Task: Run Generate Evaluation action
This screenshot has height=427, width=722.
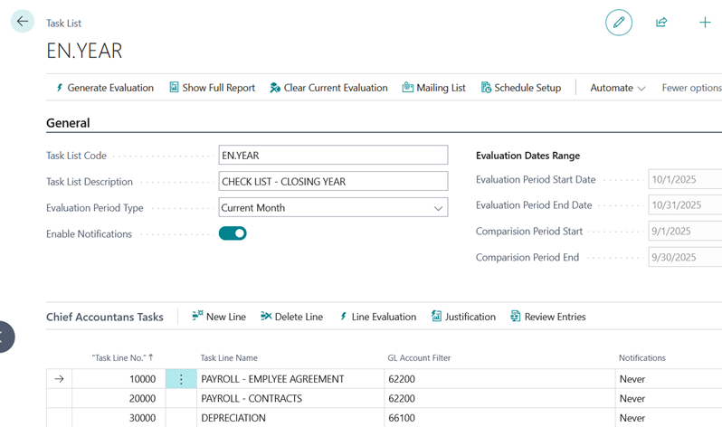Action: [104, 88]
